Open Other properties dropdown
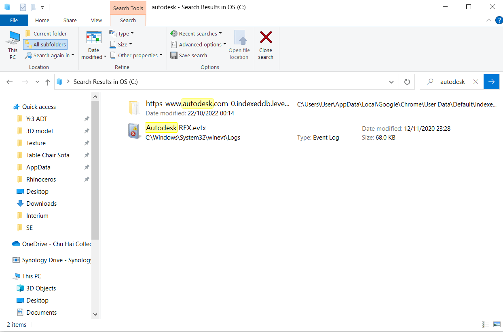 [x=136, y=55]
